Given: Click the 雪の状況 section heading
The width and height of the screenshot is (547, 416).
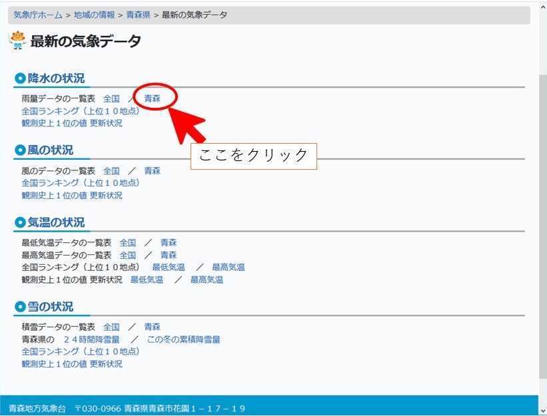Looking at the screenshot, I should pyautogui.click(x=51, y=307).
